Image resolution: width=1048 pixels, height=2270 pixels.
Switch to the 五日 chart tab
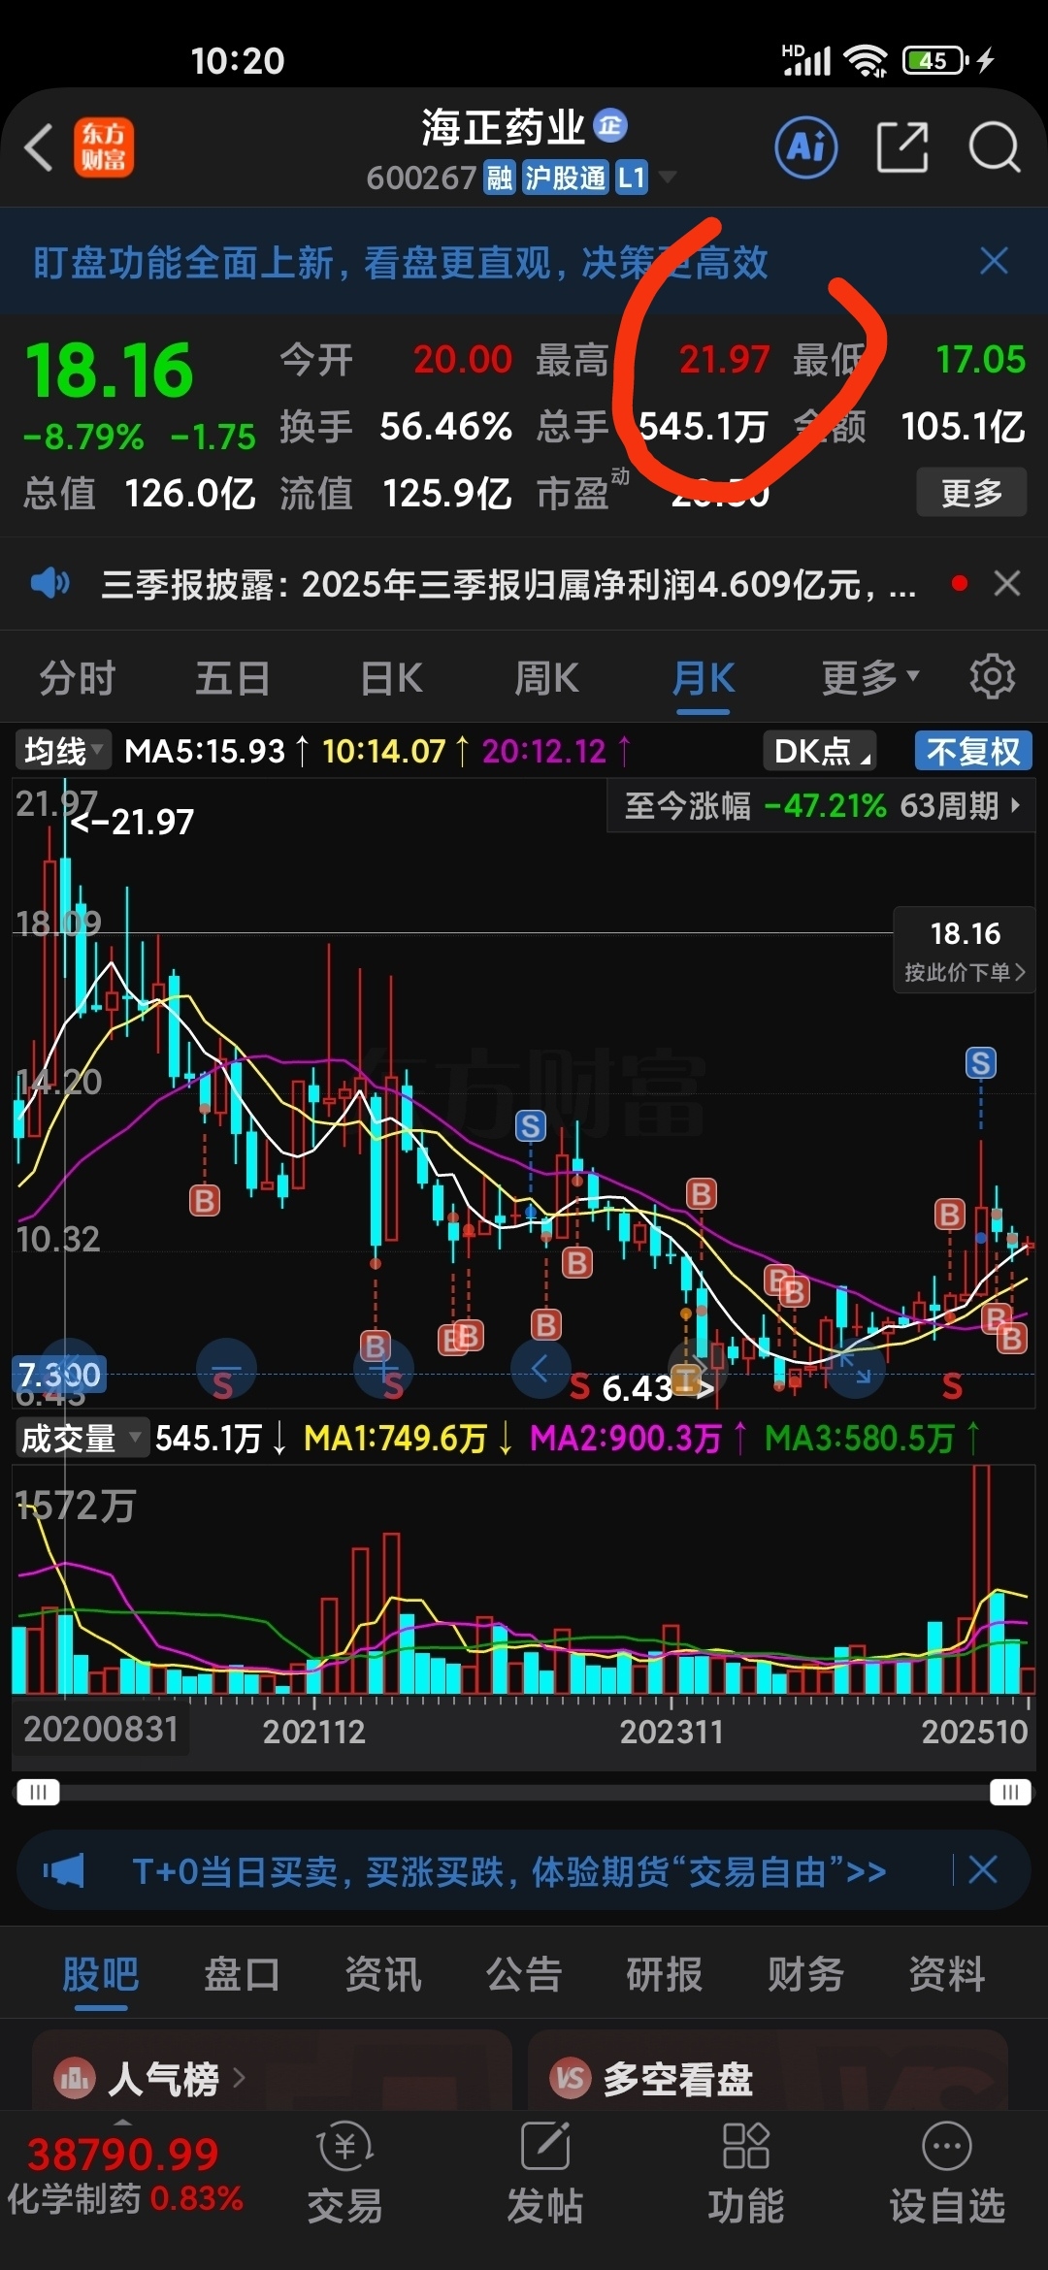click(233, 678)
